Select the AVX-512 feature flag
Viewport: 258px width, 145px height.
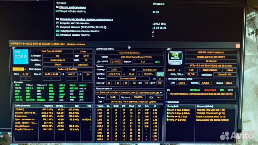(x=73, y=88)
